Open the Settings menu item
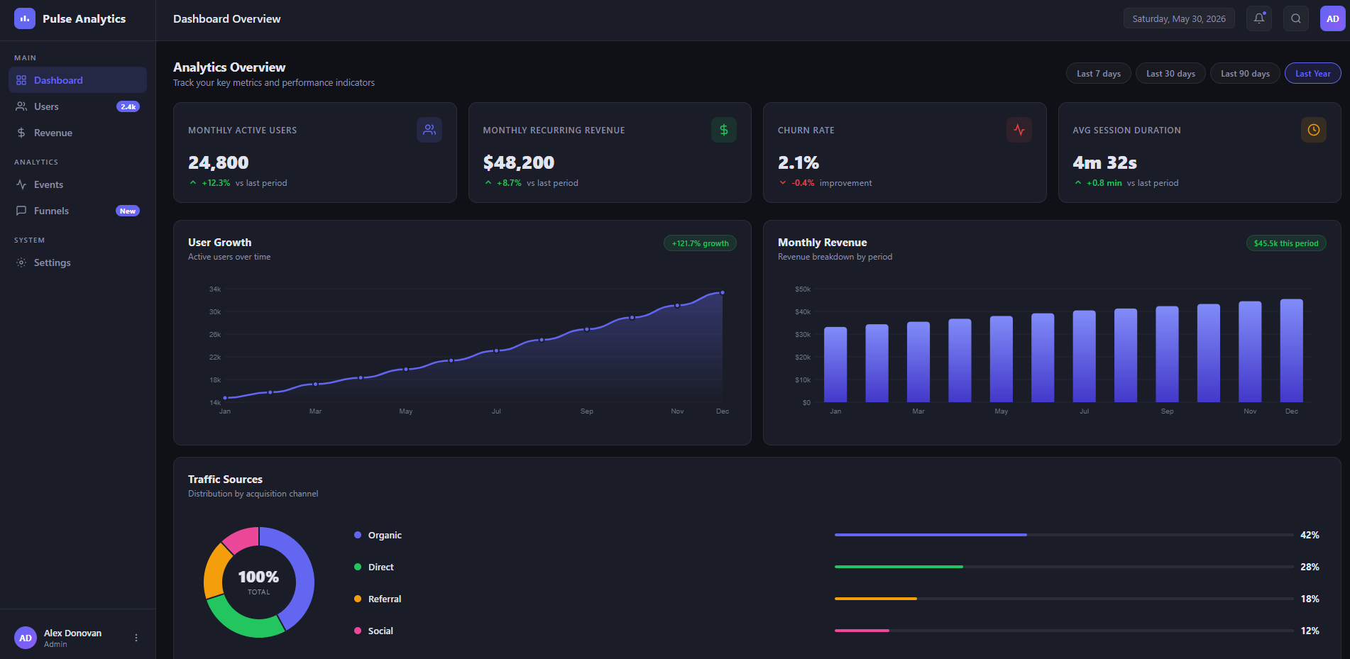Image resolution: width=1350 pixels, height=659 pixels. click(77, 262)
